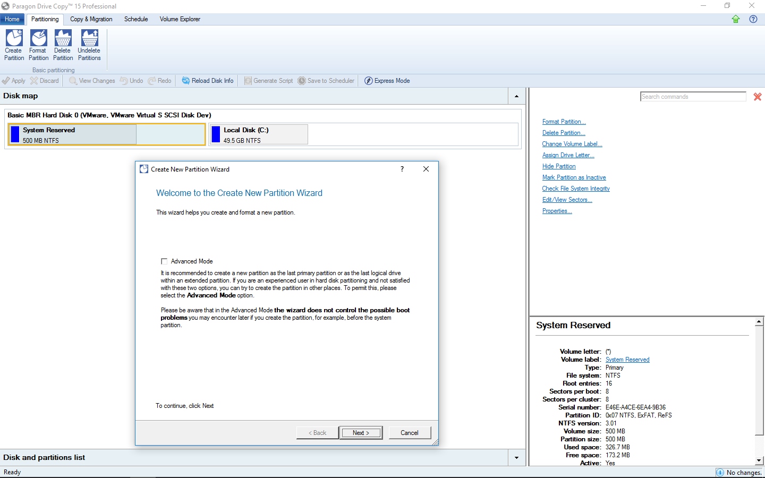Screen dimensions: 765x478
Task: Open the help question-mark icon in ribbon
Action: click(x=753, y=19)
